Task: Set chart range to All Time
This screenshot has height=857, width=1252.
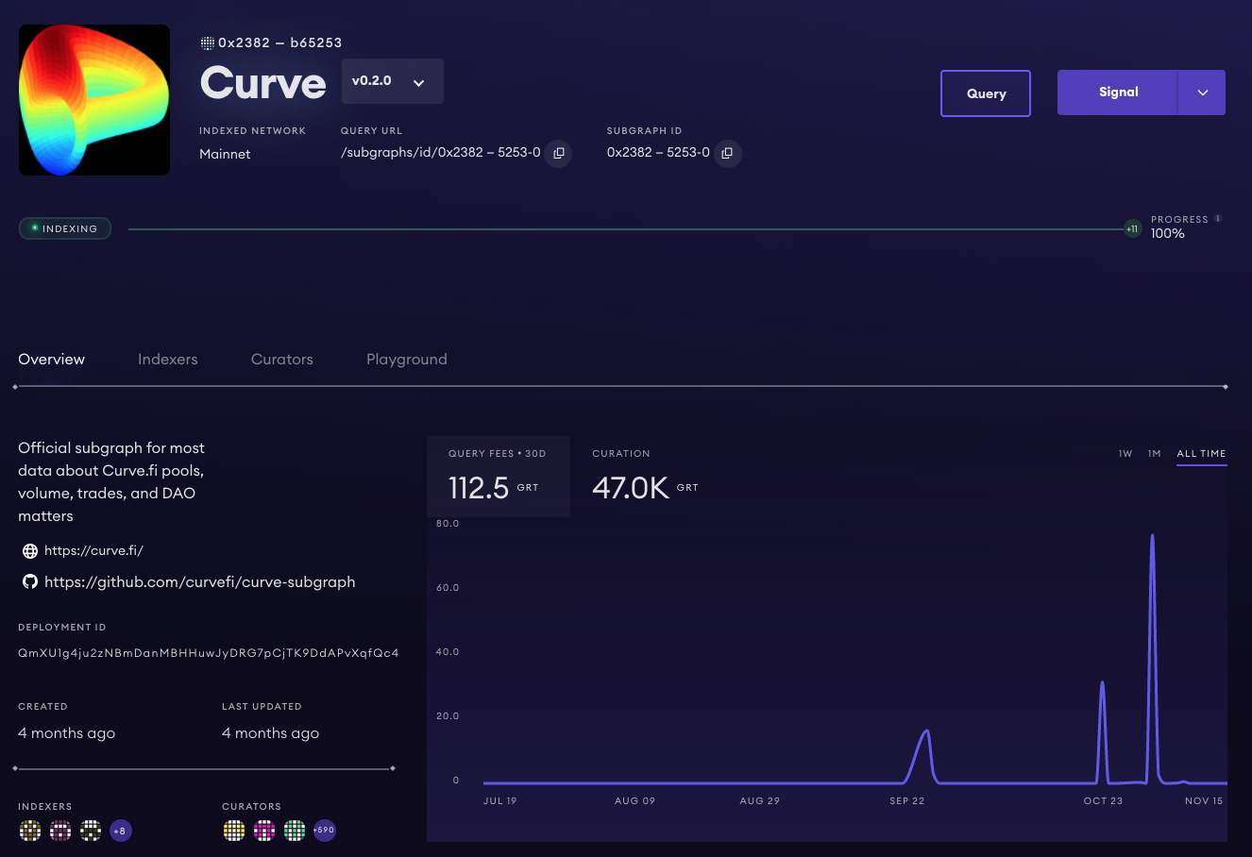Action: pyautogui.click(x=1201, y=454)
